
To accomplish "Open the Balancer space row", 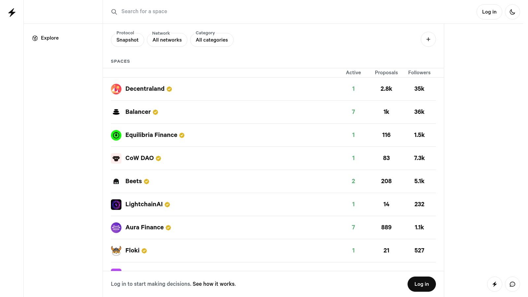I will (x=138, y=112).
